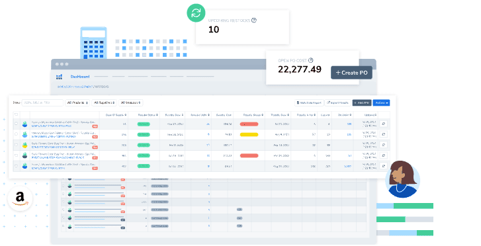Open the first row's blue SKU link

tap(52, 126)
